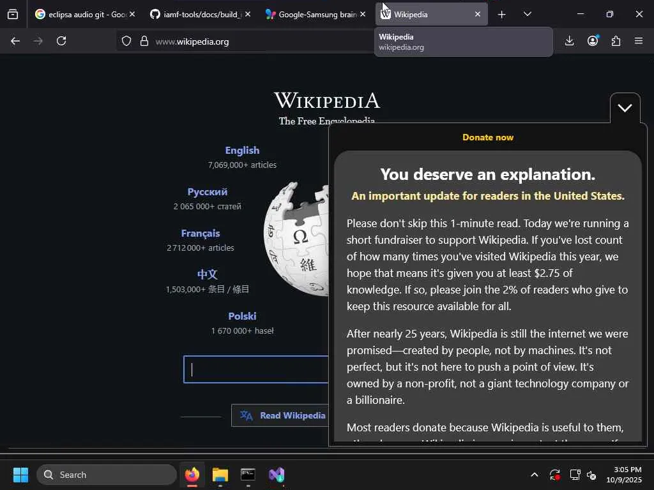The height and width of the screenshot is (490, 654).
Task: Open Firefox from the taskbar
Action: point(192,475)
